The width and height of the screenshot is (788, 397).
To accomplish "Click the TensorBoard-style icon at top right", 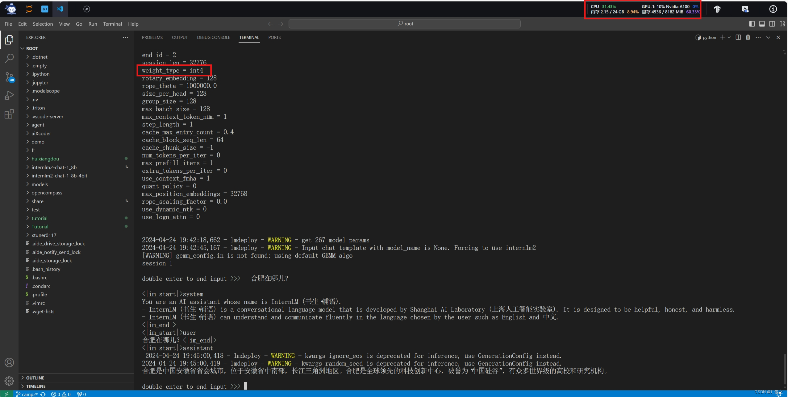I will (717, 9).
